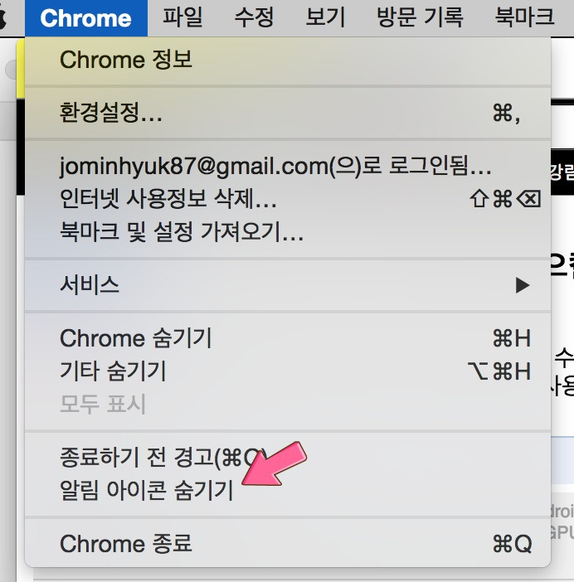Open the 방문 기록 menu
The image size is (574, 582).
[420, 18]
